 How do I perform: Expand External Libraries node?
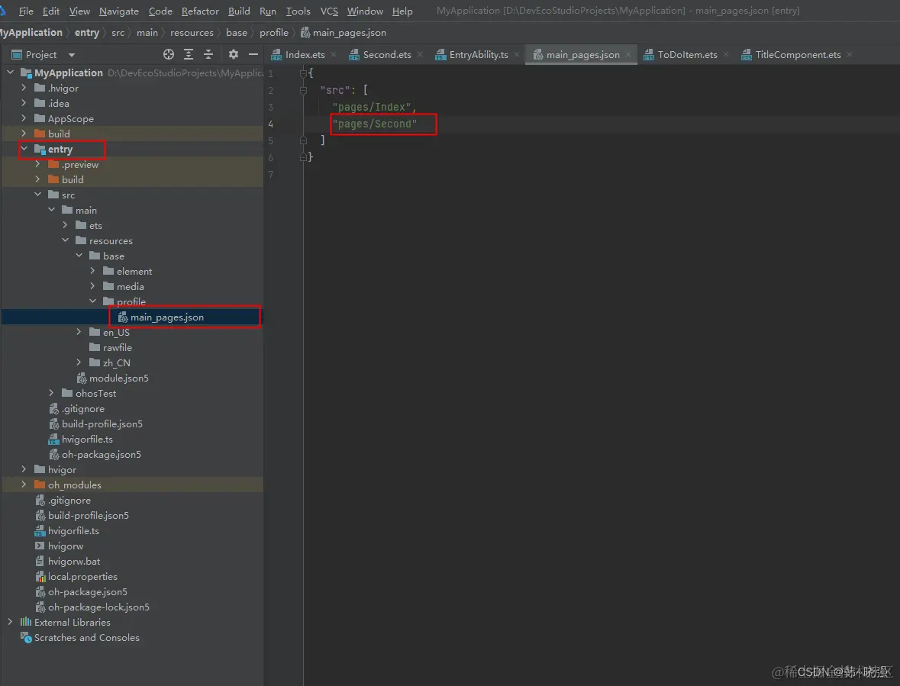(x=11, y=622)
